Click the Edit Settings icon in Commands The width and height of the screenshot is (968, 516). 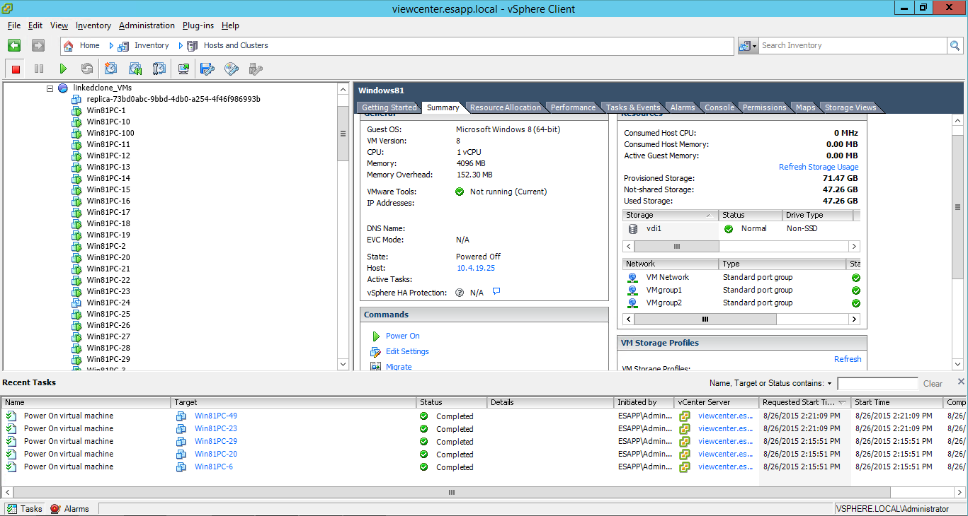coord(376,351)
